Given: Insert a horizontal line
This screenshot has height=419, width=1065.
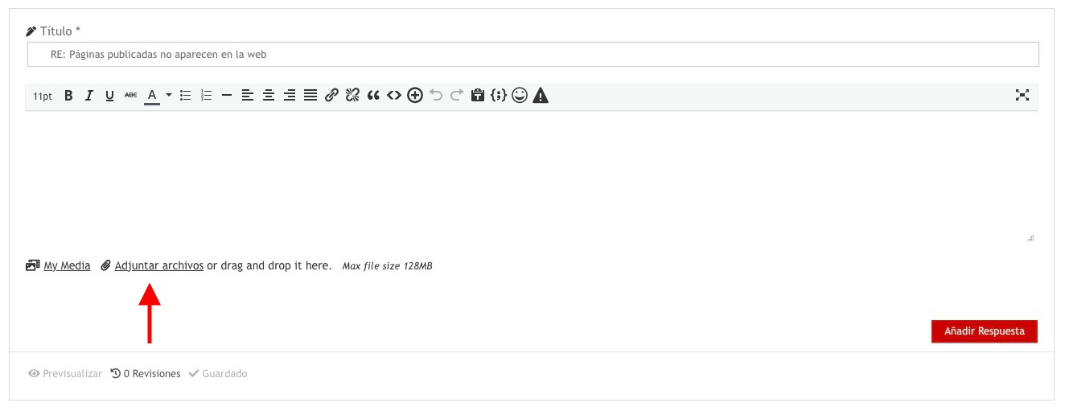Looking at the screenshot, I should tap(227, 96).
